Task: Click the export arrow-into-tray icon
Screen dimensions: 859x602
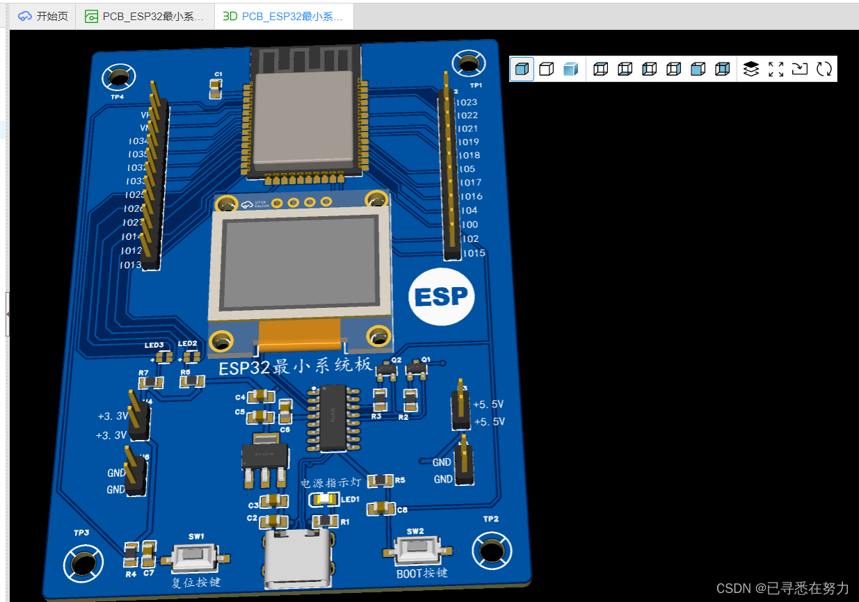Action: (800, 69)
